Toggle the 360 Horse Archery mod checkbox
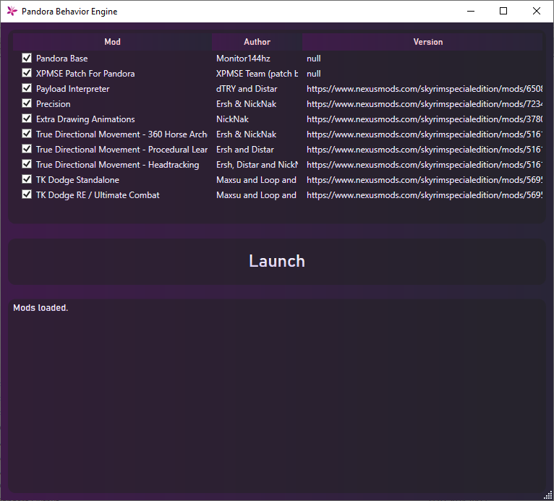The image size is (554, 501). pos(27,134)
